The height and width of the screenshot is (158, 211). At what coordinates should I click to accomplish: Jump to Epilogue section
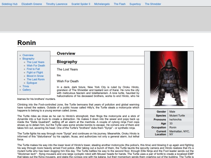[x=32, y=83]
